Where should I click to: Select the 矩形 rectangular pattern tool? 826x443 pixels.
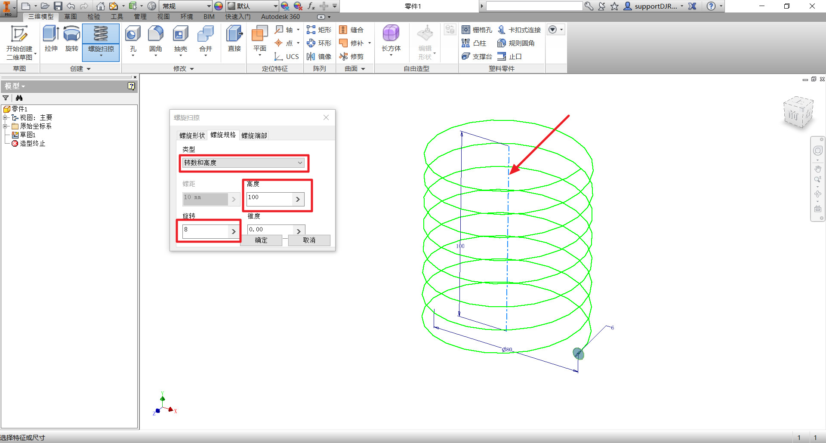point(319,30)
